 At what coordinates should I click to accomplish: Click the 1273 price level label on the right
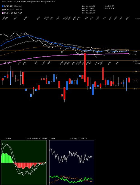tap(135, 89)
